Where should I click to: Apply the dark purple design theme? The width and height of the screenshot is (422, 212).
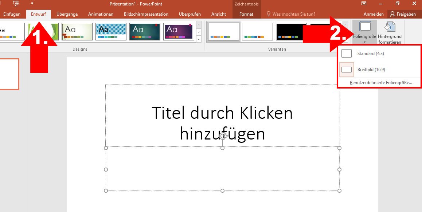tap(179, 31)
